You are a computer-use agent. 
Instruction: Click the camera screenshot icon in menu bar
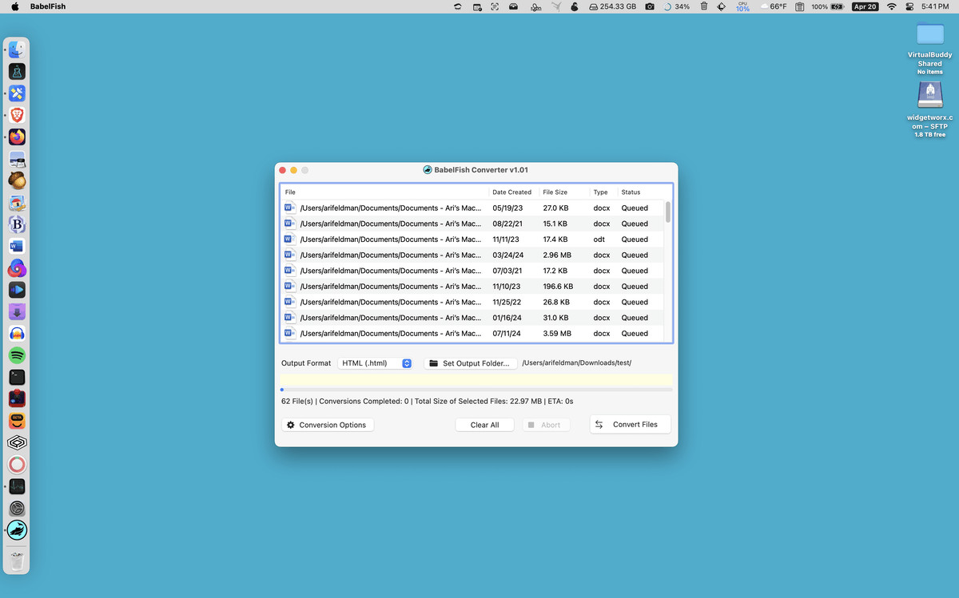coord(650,6)
